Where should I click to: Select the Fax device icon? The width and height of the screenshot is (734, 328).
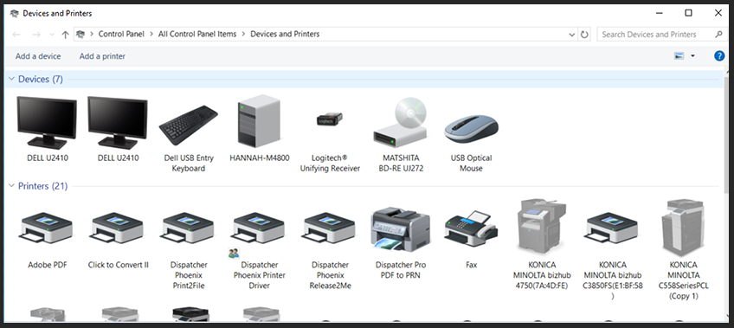pos(471,228)
